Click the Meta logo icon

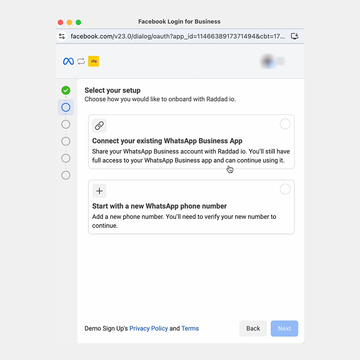[68, 61]
